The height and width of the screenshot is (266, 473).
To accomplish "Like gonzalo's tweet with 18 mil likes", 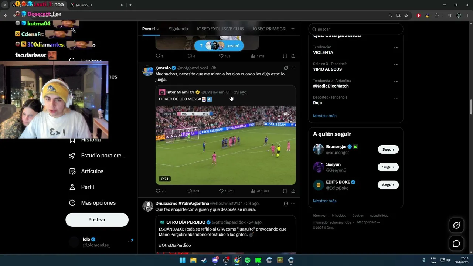I will click(227, 191).
